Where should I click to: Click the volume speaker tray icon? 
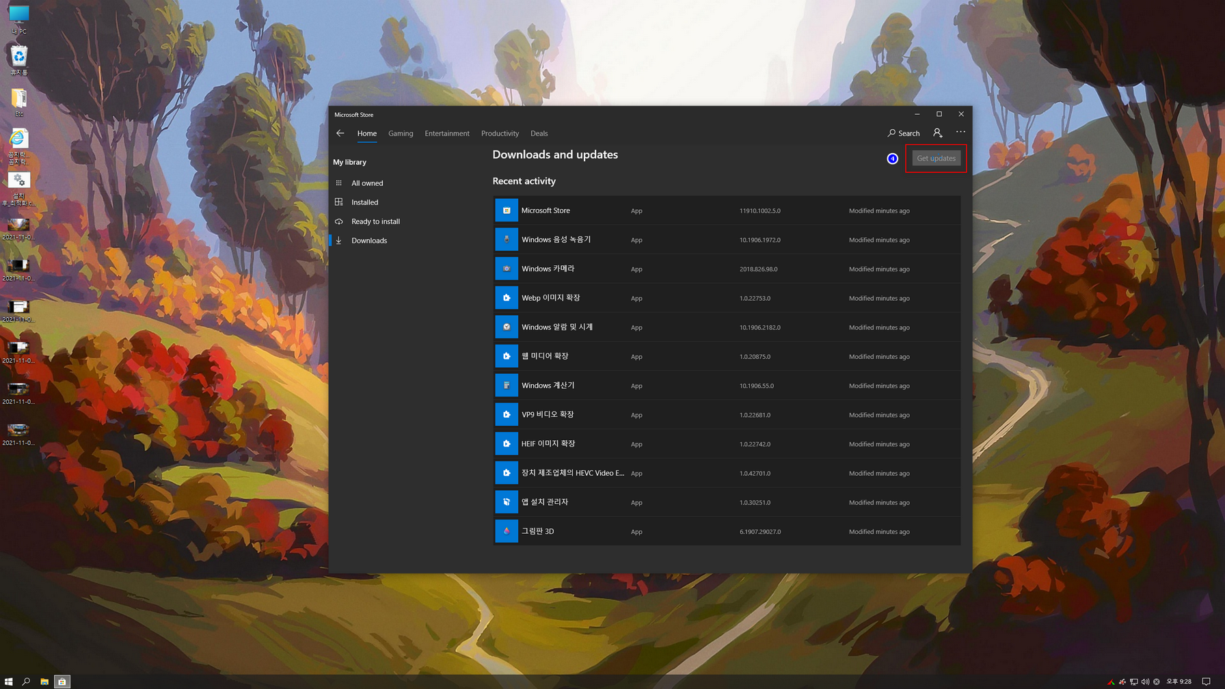click(x=1145, y=681)
